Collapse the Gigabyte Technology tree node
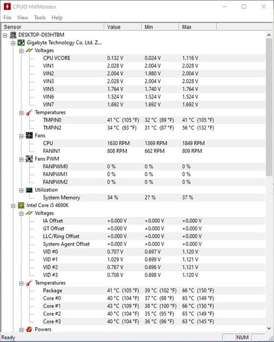 click(13, 43)
